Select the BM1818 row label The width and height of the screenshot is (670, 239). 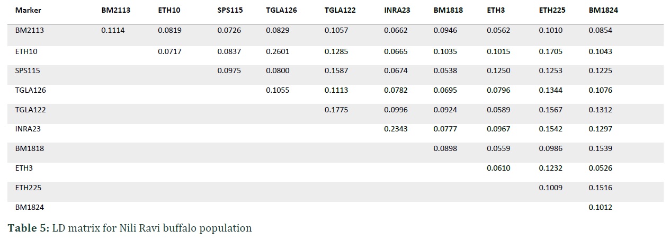coord(30,148)
